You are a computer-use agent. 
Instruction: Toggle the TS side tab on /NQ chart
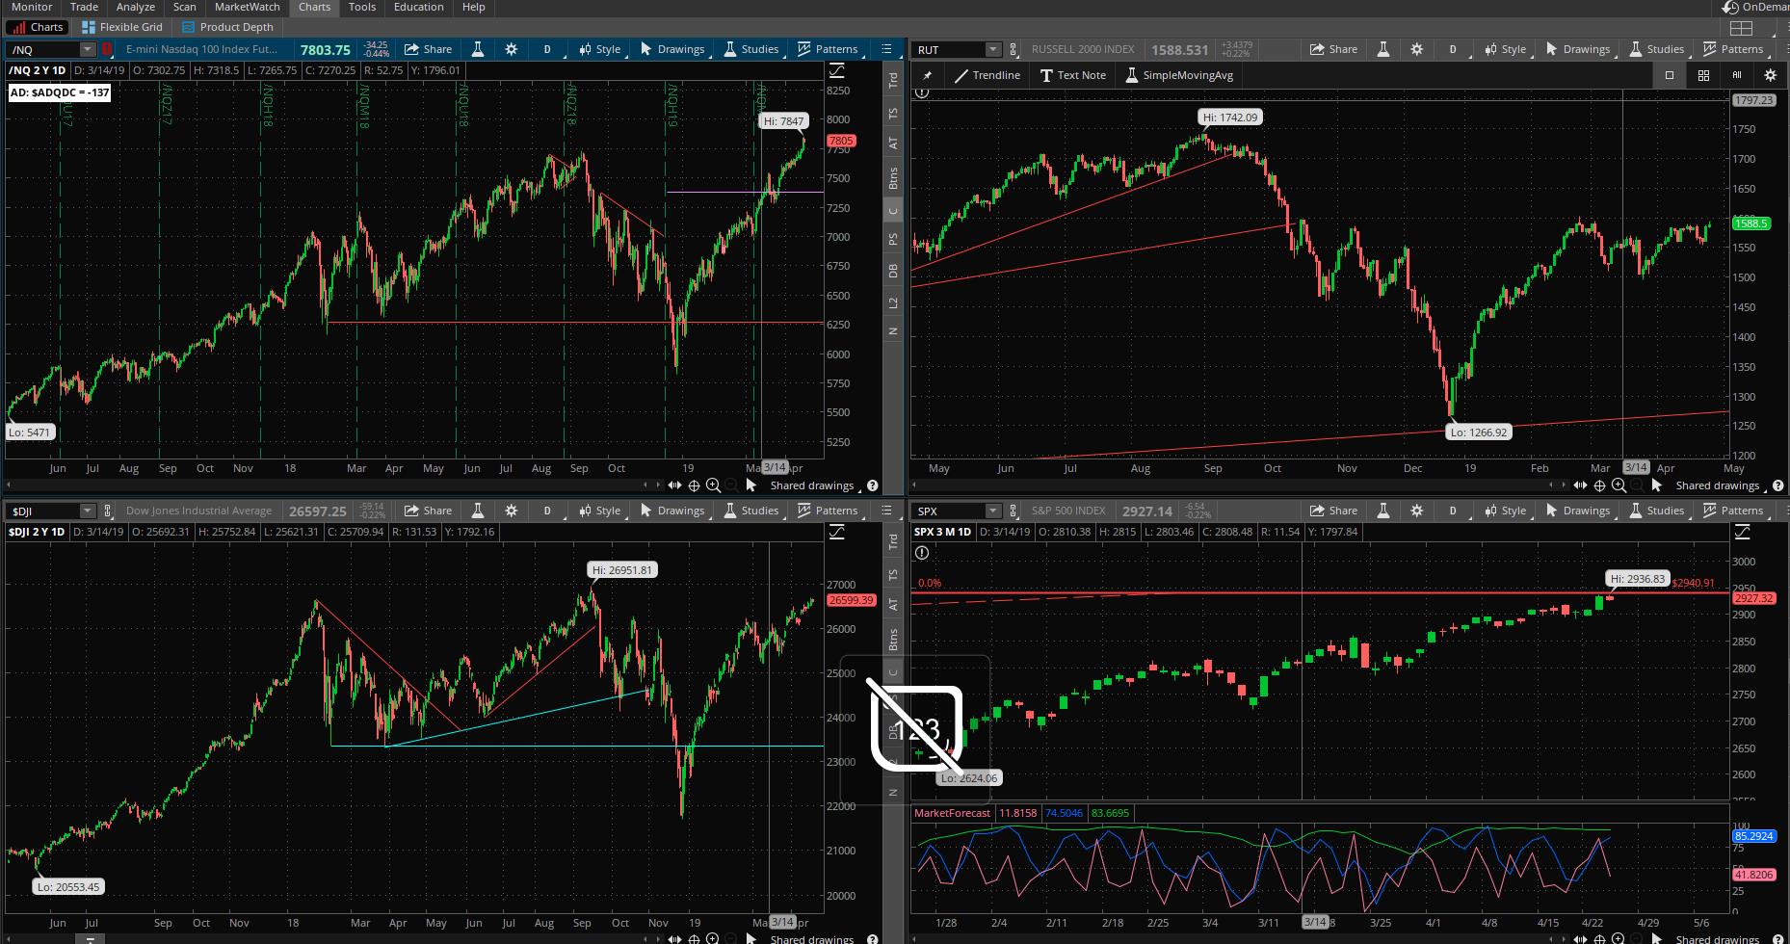click(893, 113)
